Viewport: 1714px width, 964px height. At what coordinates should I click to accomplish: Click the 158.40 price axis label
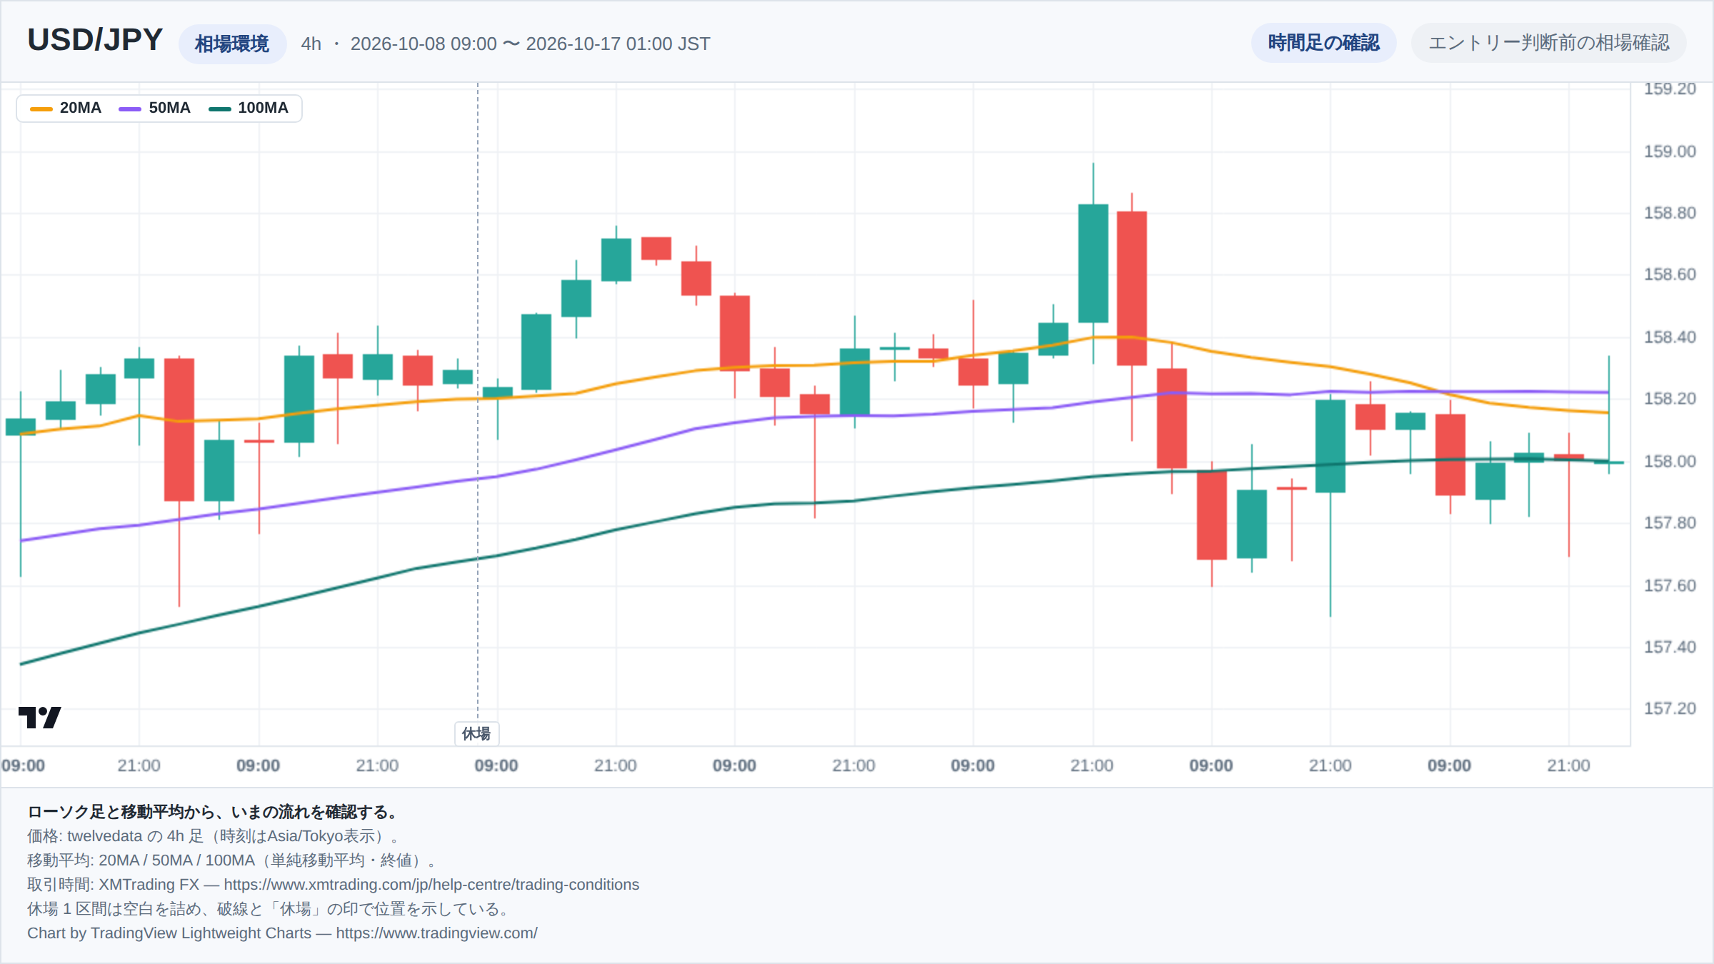point(1670,337)
